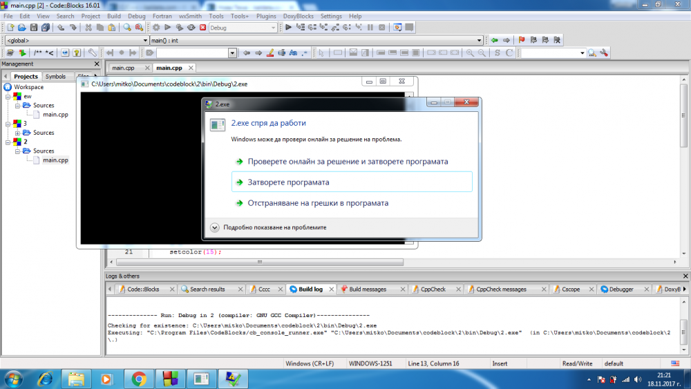Click the Save all files icon
691x389 pixels.
tap(46, 28)
